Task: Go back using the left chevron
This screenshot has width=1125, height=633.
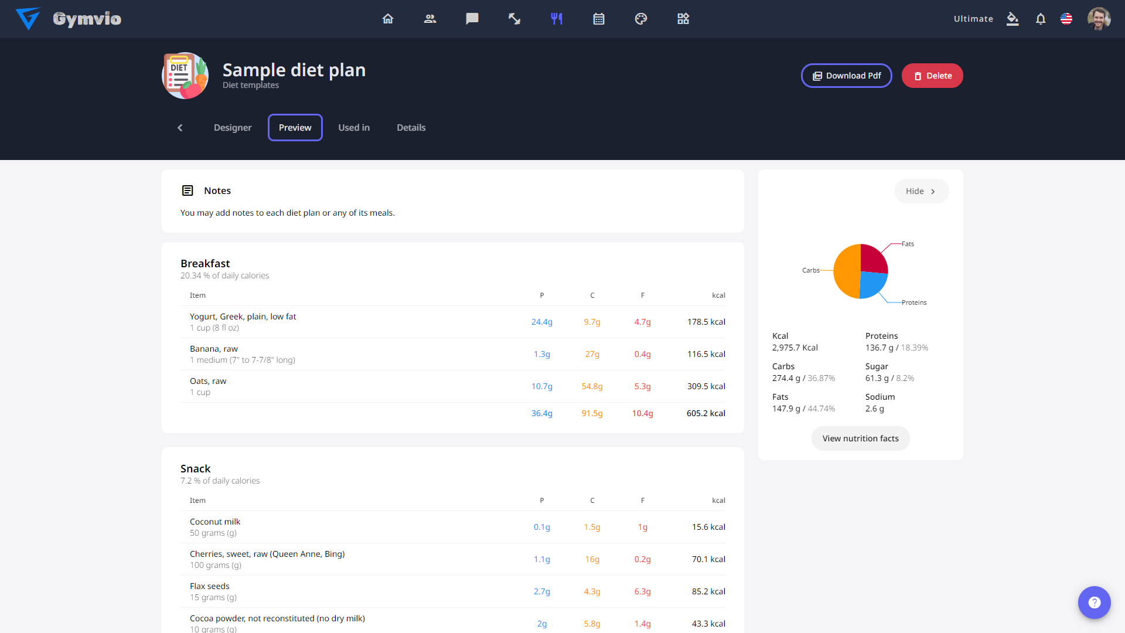Action: pos(180,128)
